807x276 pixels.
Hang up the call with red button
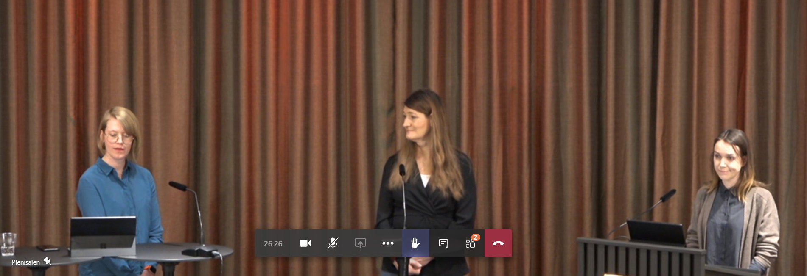coord(498,243)
